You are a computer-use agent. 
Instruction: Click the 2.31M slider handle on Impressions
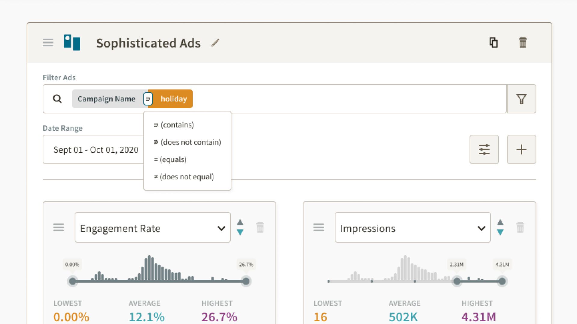[457, 281]
